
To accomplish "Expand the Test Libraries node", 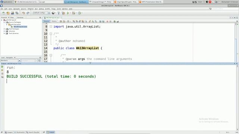I will click(x=4, y=33).
